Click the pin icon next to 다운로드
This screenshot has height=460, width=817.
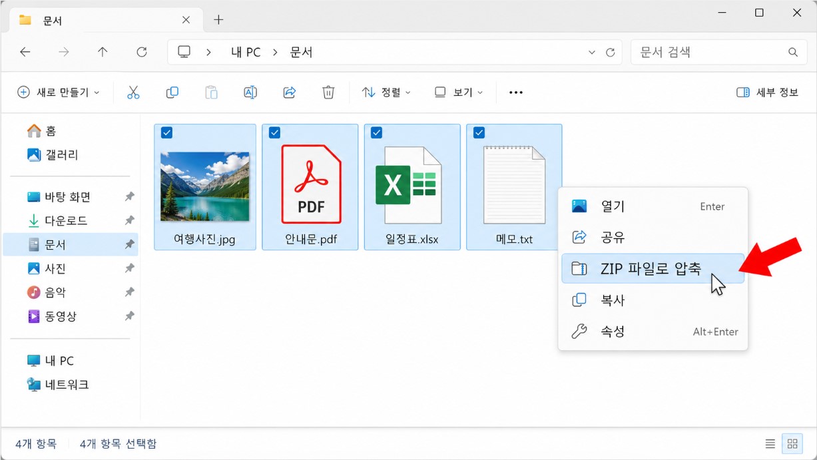(x=129, y=220)
